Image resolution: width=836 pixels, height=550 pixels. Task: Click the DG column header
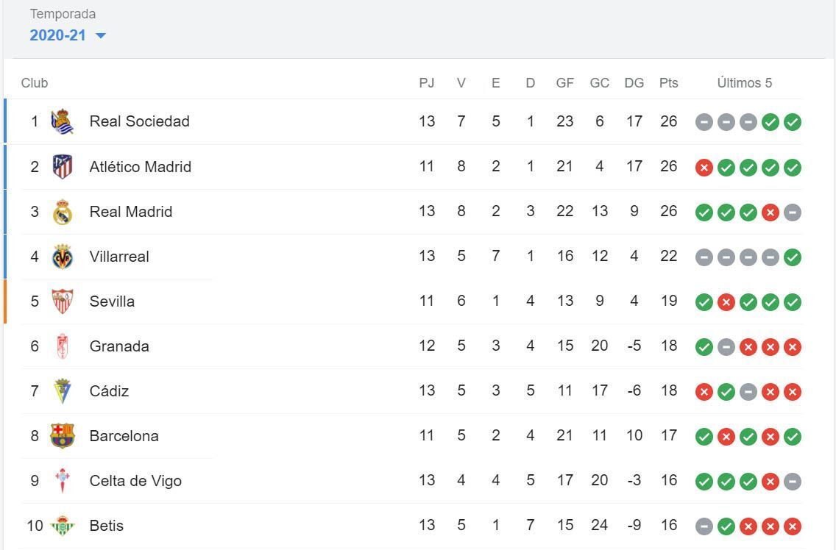point(634,83)
